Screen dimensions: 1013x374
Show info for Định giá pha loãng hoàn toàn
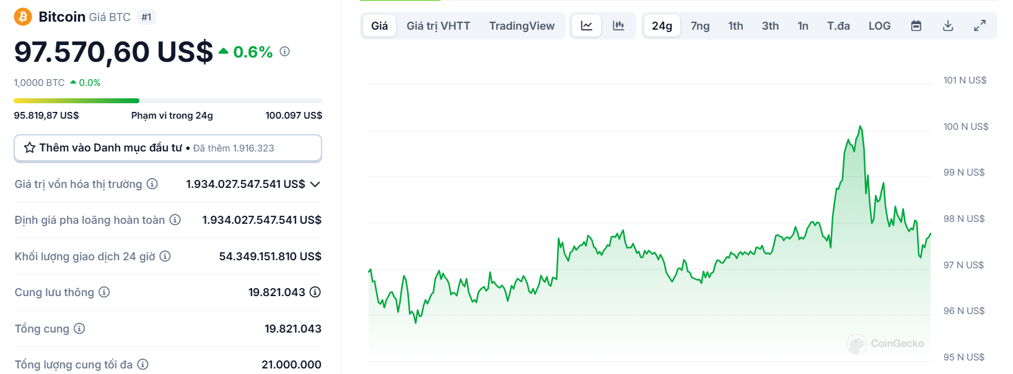click(175, 220)
